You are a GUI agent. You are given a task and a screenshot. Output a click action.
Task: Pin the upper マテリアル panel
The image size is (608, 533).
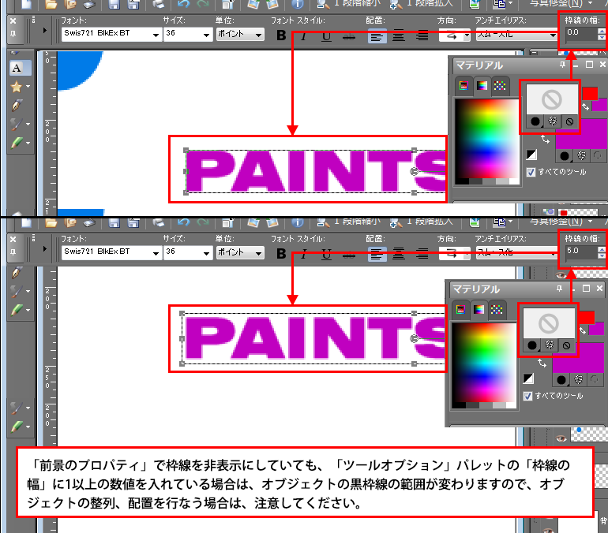tap(563, 65)
